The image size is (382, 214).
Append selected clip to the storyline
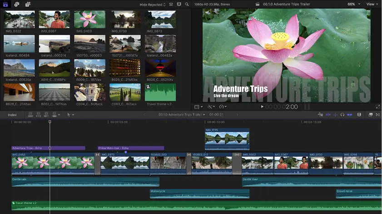46,114
